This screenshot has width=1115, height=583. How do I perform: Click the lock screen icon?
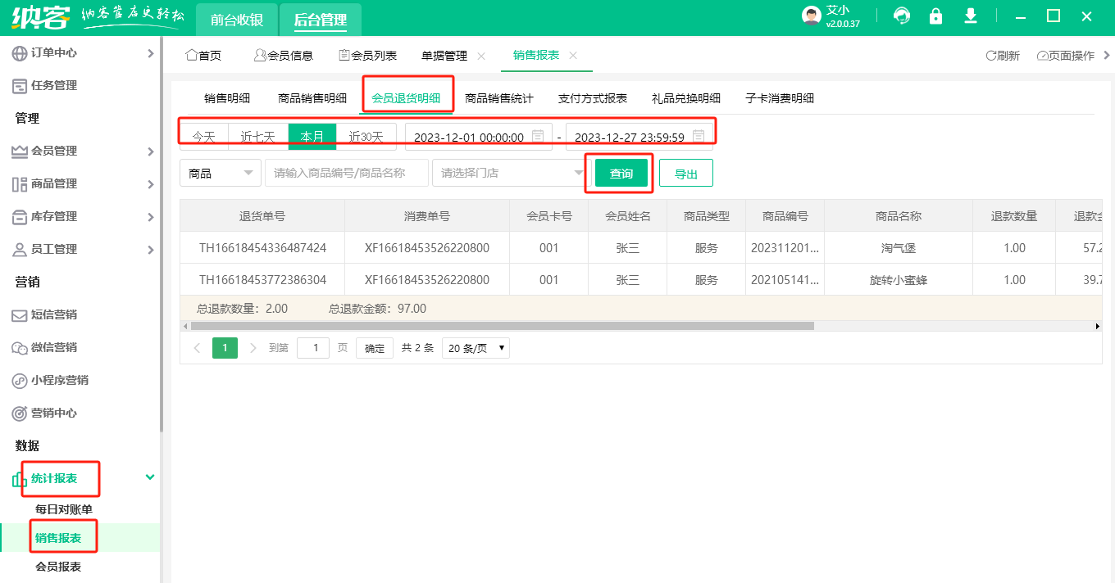(x=935, y=16)
